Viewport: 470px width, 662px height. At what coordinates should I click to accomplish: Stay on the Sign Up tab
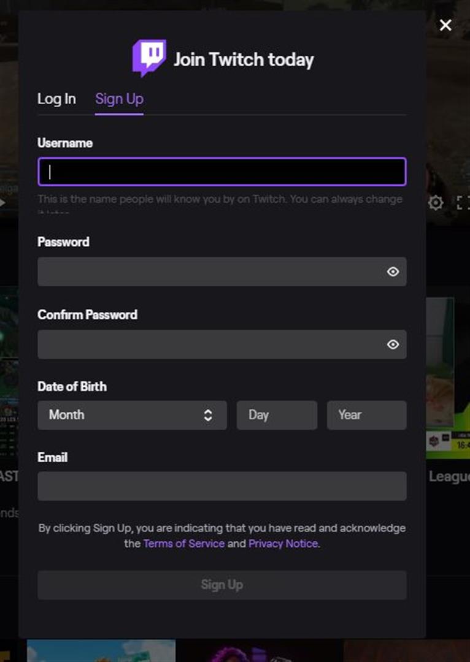coord(119,99)
